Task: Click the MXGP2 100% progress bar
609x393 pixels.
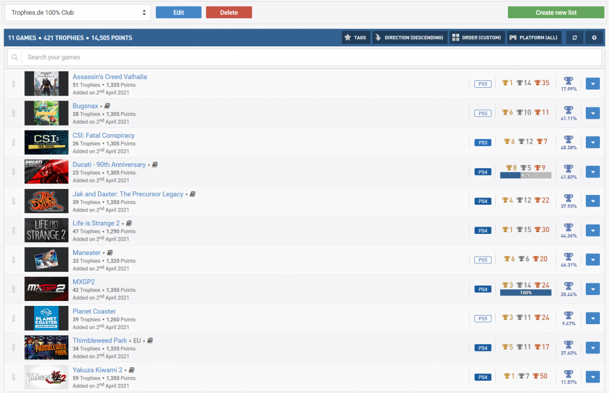Action: click(x=526, y=293)
